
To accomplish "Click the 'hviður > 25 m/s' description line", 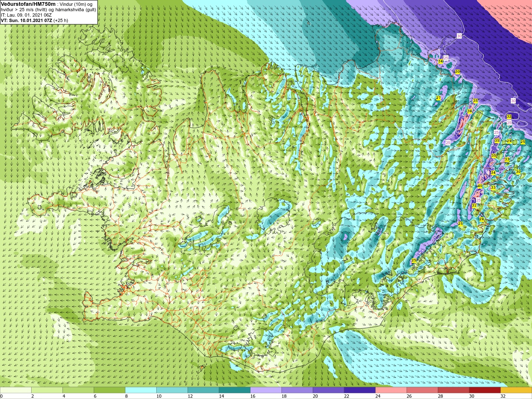I will tap(48, 10).
